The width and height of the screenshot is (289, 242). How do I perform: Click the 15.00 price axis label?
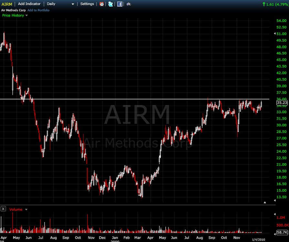coord(282,190)
